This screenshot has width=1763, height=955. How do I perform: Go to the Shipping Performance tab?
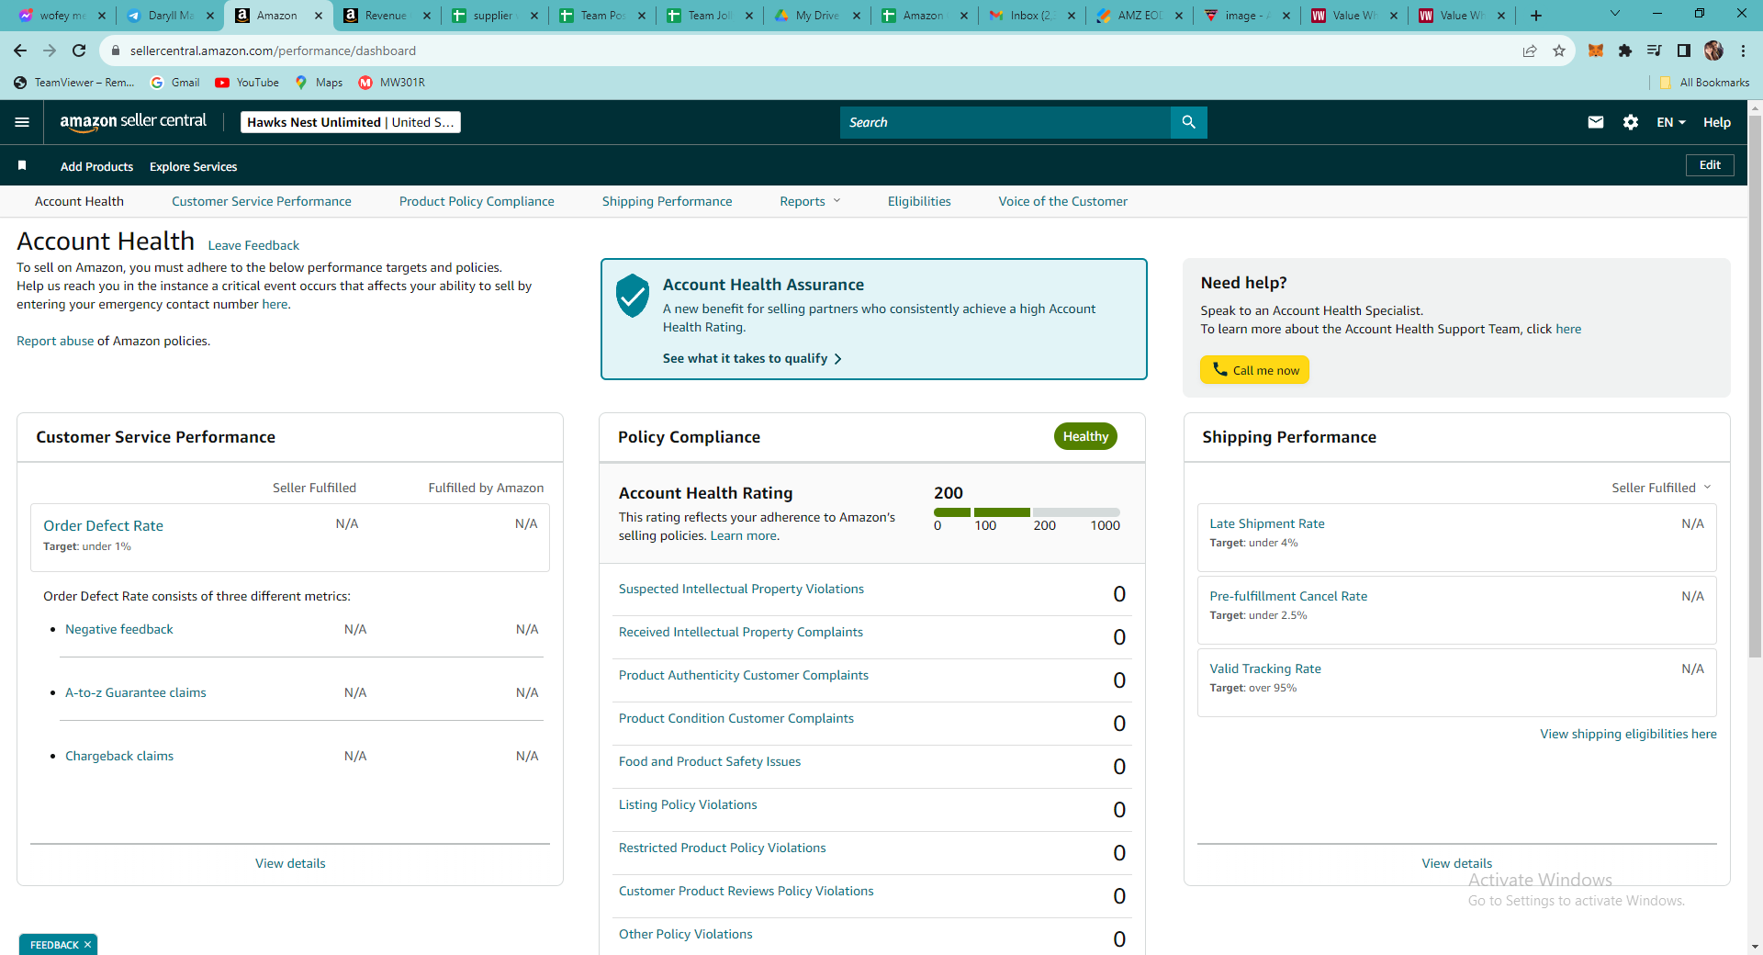coord(668,201)
